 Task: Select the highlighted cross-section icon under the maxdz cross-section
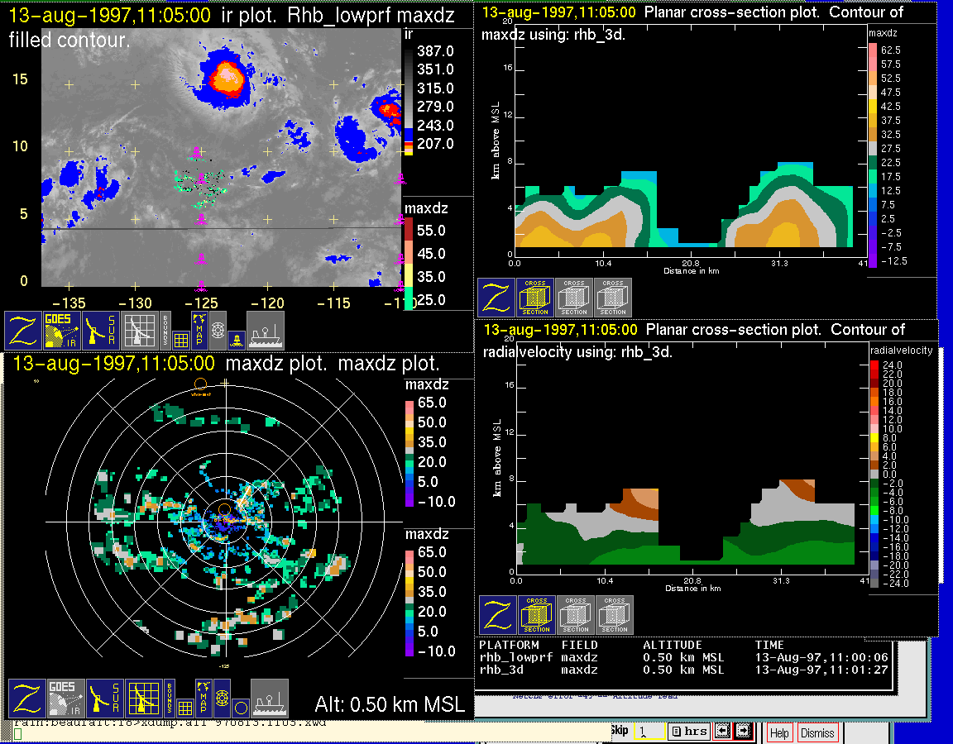(x=535, y=298)
